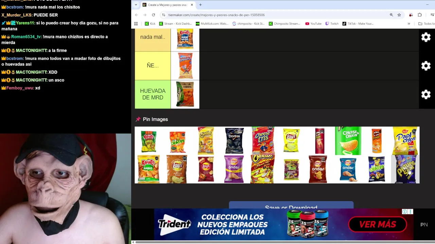
Task: Open the Kick bookmark
Action: tap(150, 24)
